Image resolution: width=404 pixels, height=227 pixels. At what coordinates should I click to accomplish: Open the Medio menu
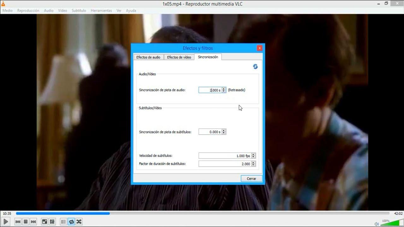(x=8, y=10)
